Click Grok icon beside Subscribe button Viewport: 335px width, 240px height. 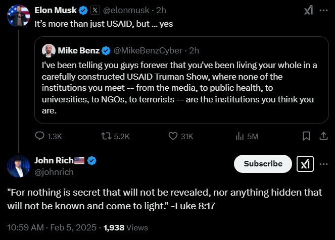tap(306, 164)
